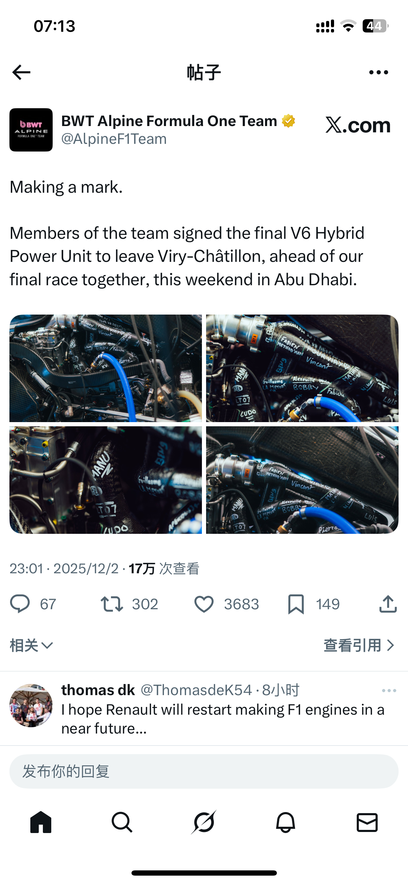Tap BWT Alpine profile avatar
Viewport: 408px width, 884px height.
pos(31,130)
